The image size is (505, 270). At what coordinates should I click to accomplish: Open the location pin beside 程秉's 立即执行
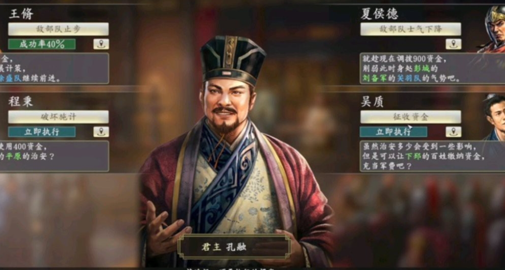pos(101,132)
